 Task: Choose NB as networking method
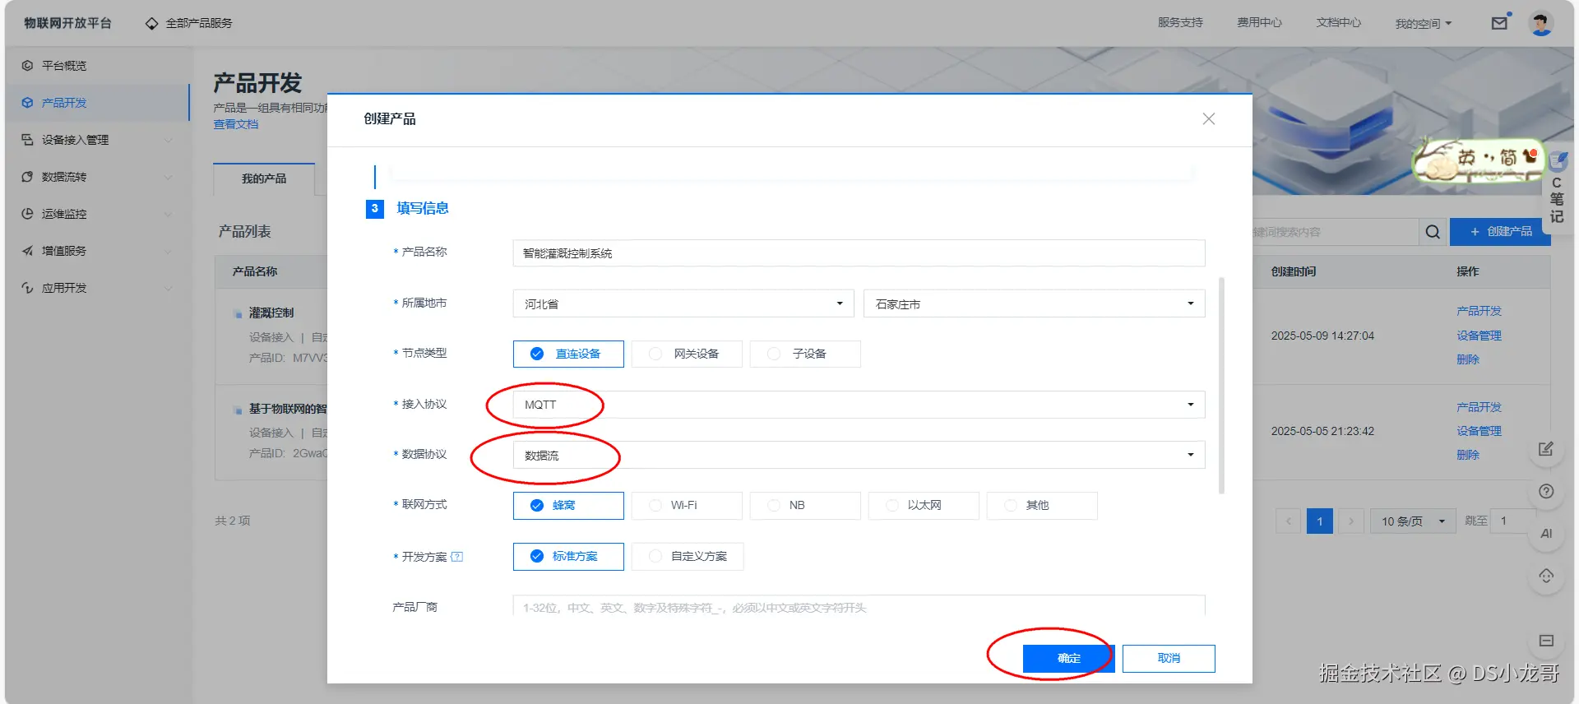point(805,506)
